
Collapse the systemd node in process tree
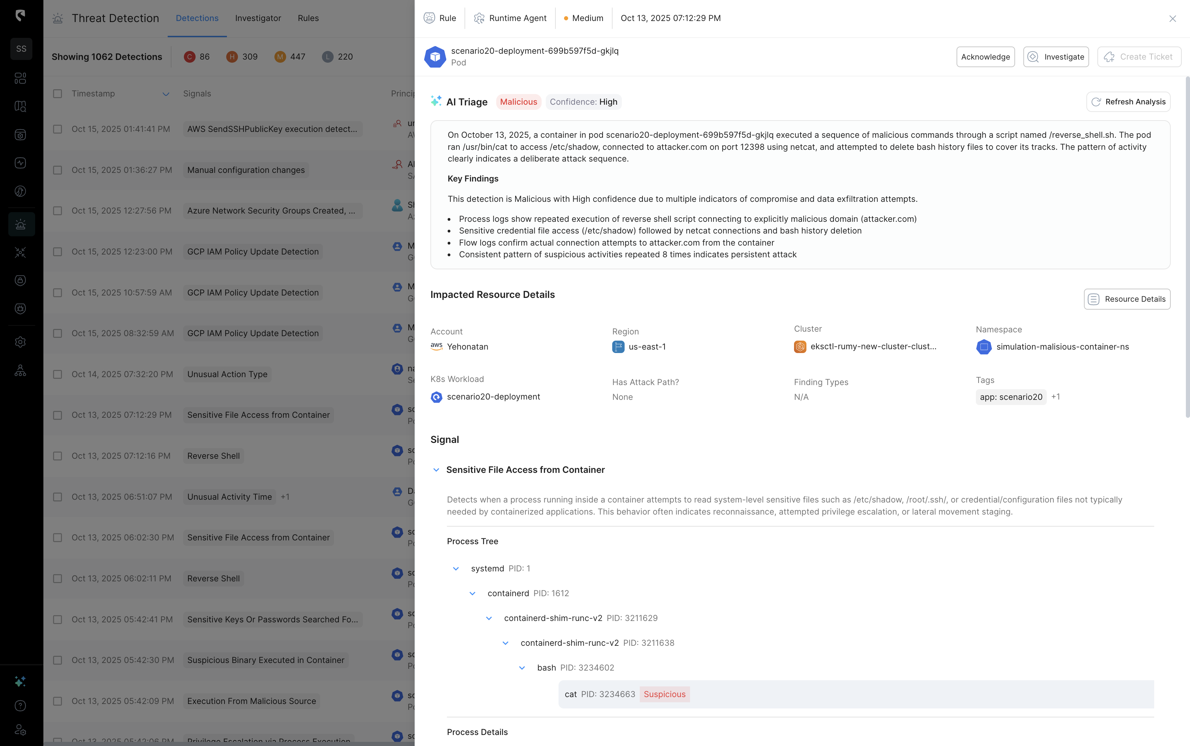(456, 568)
